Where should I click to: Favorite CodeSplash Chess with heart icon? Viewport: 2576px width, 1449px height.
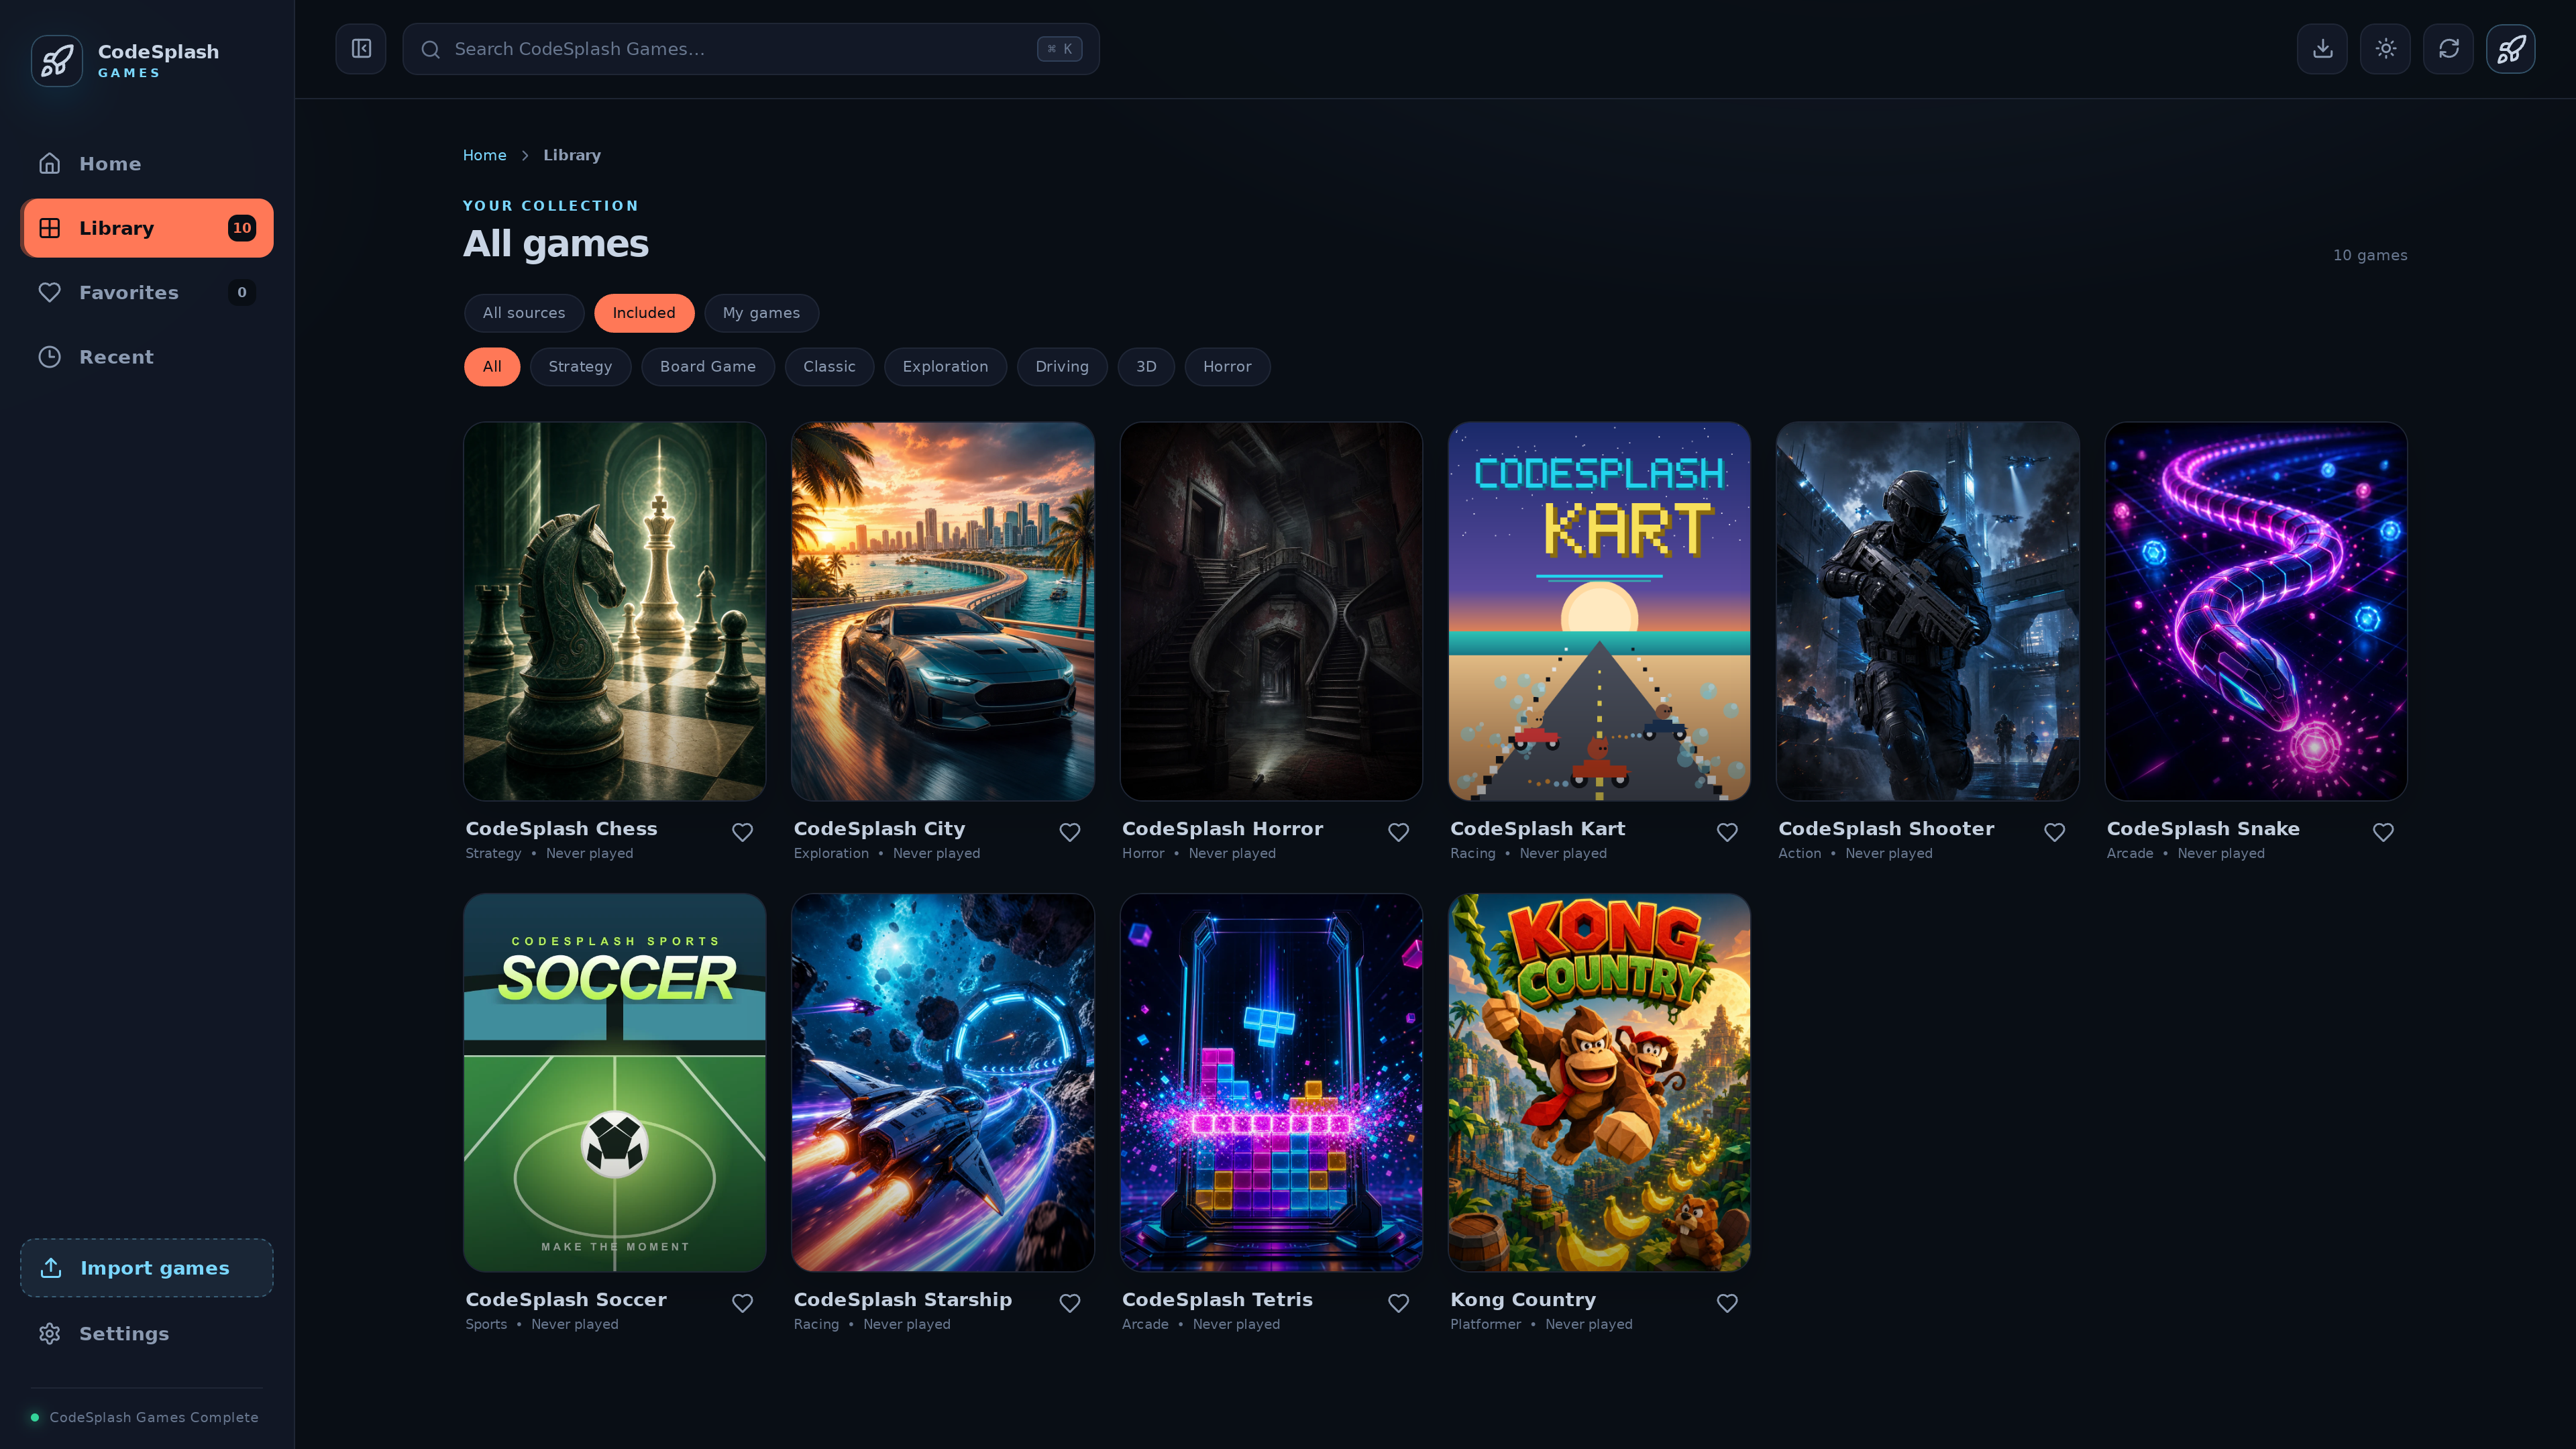(x=742, y=832)
